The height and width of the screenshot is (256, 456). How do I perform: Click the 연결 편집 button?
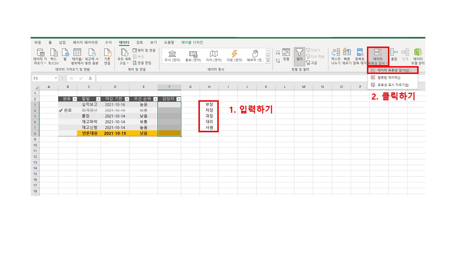pos(142,63)
